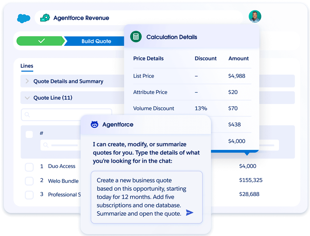Click the $155,325 amount
310x236 pixels.
(x=251, y=180)
